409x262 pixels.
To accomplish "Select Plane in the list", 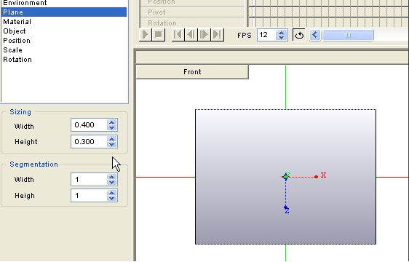I will point(64,12).
